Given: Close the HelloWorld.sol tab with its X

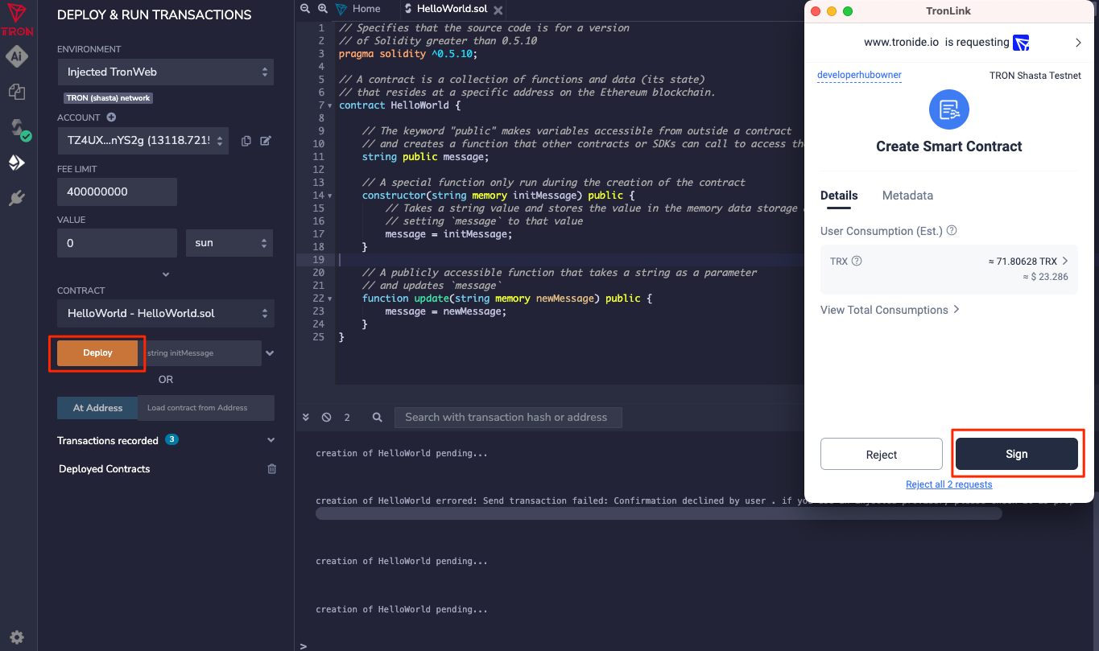Looking at the screenshot, I should pos(498,10).
